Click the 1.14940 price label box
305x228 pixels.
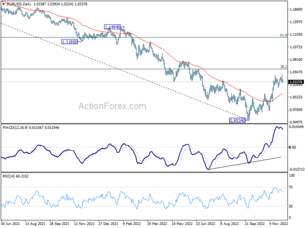(112, 27)
